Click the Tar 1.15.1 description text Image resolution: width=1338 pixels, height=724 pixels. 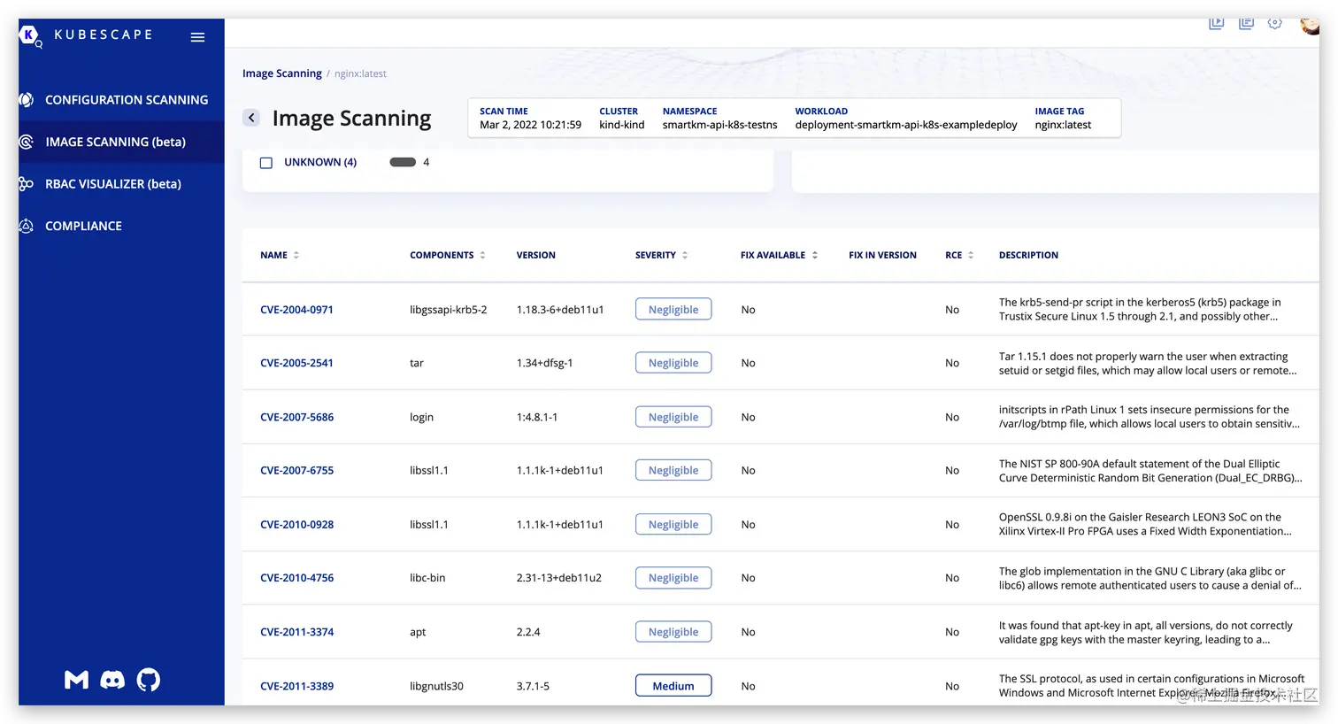pos(1148,363)
